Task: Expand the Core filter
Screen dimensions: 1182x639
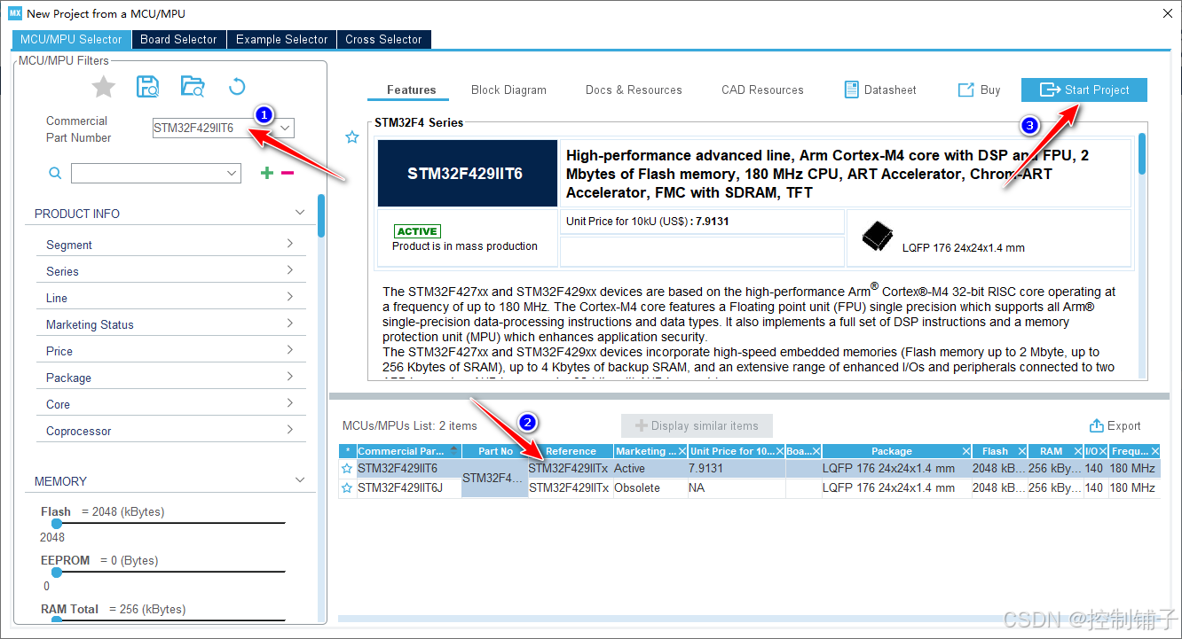Action: tap(290, 403)
